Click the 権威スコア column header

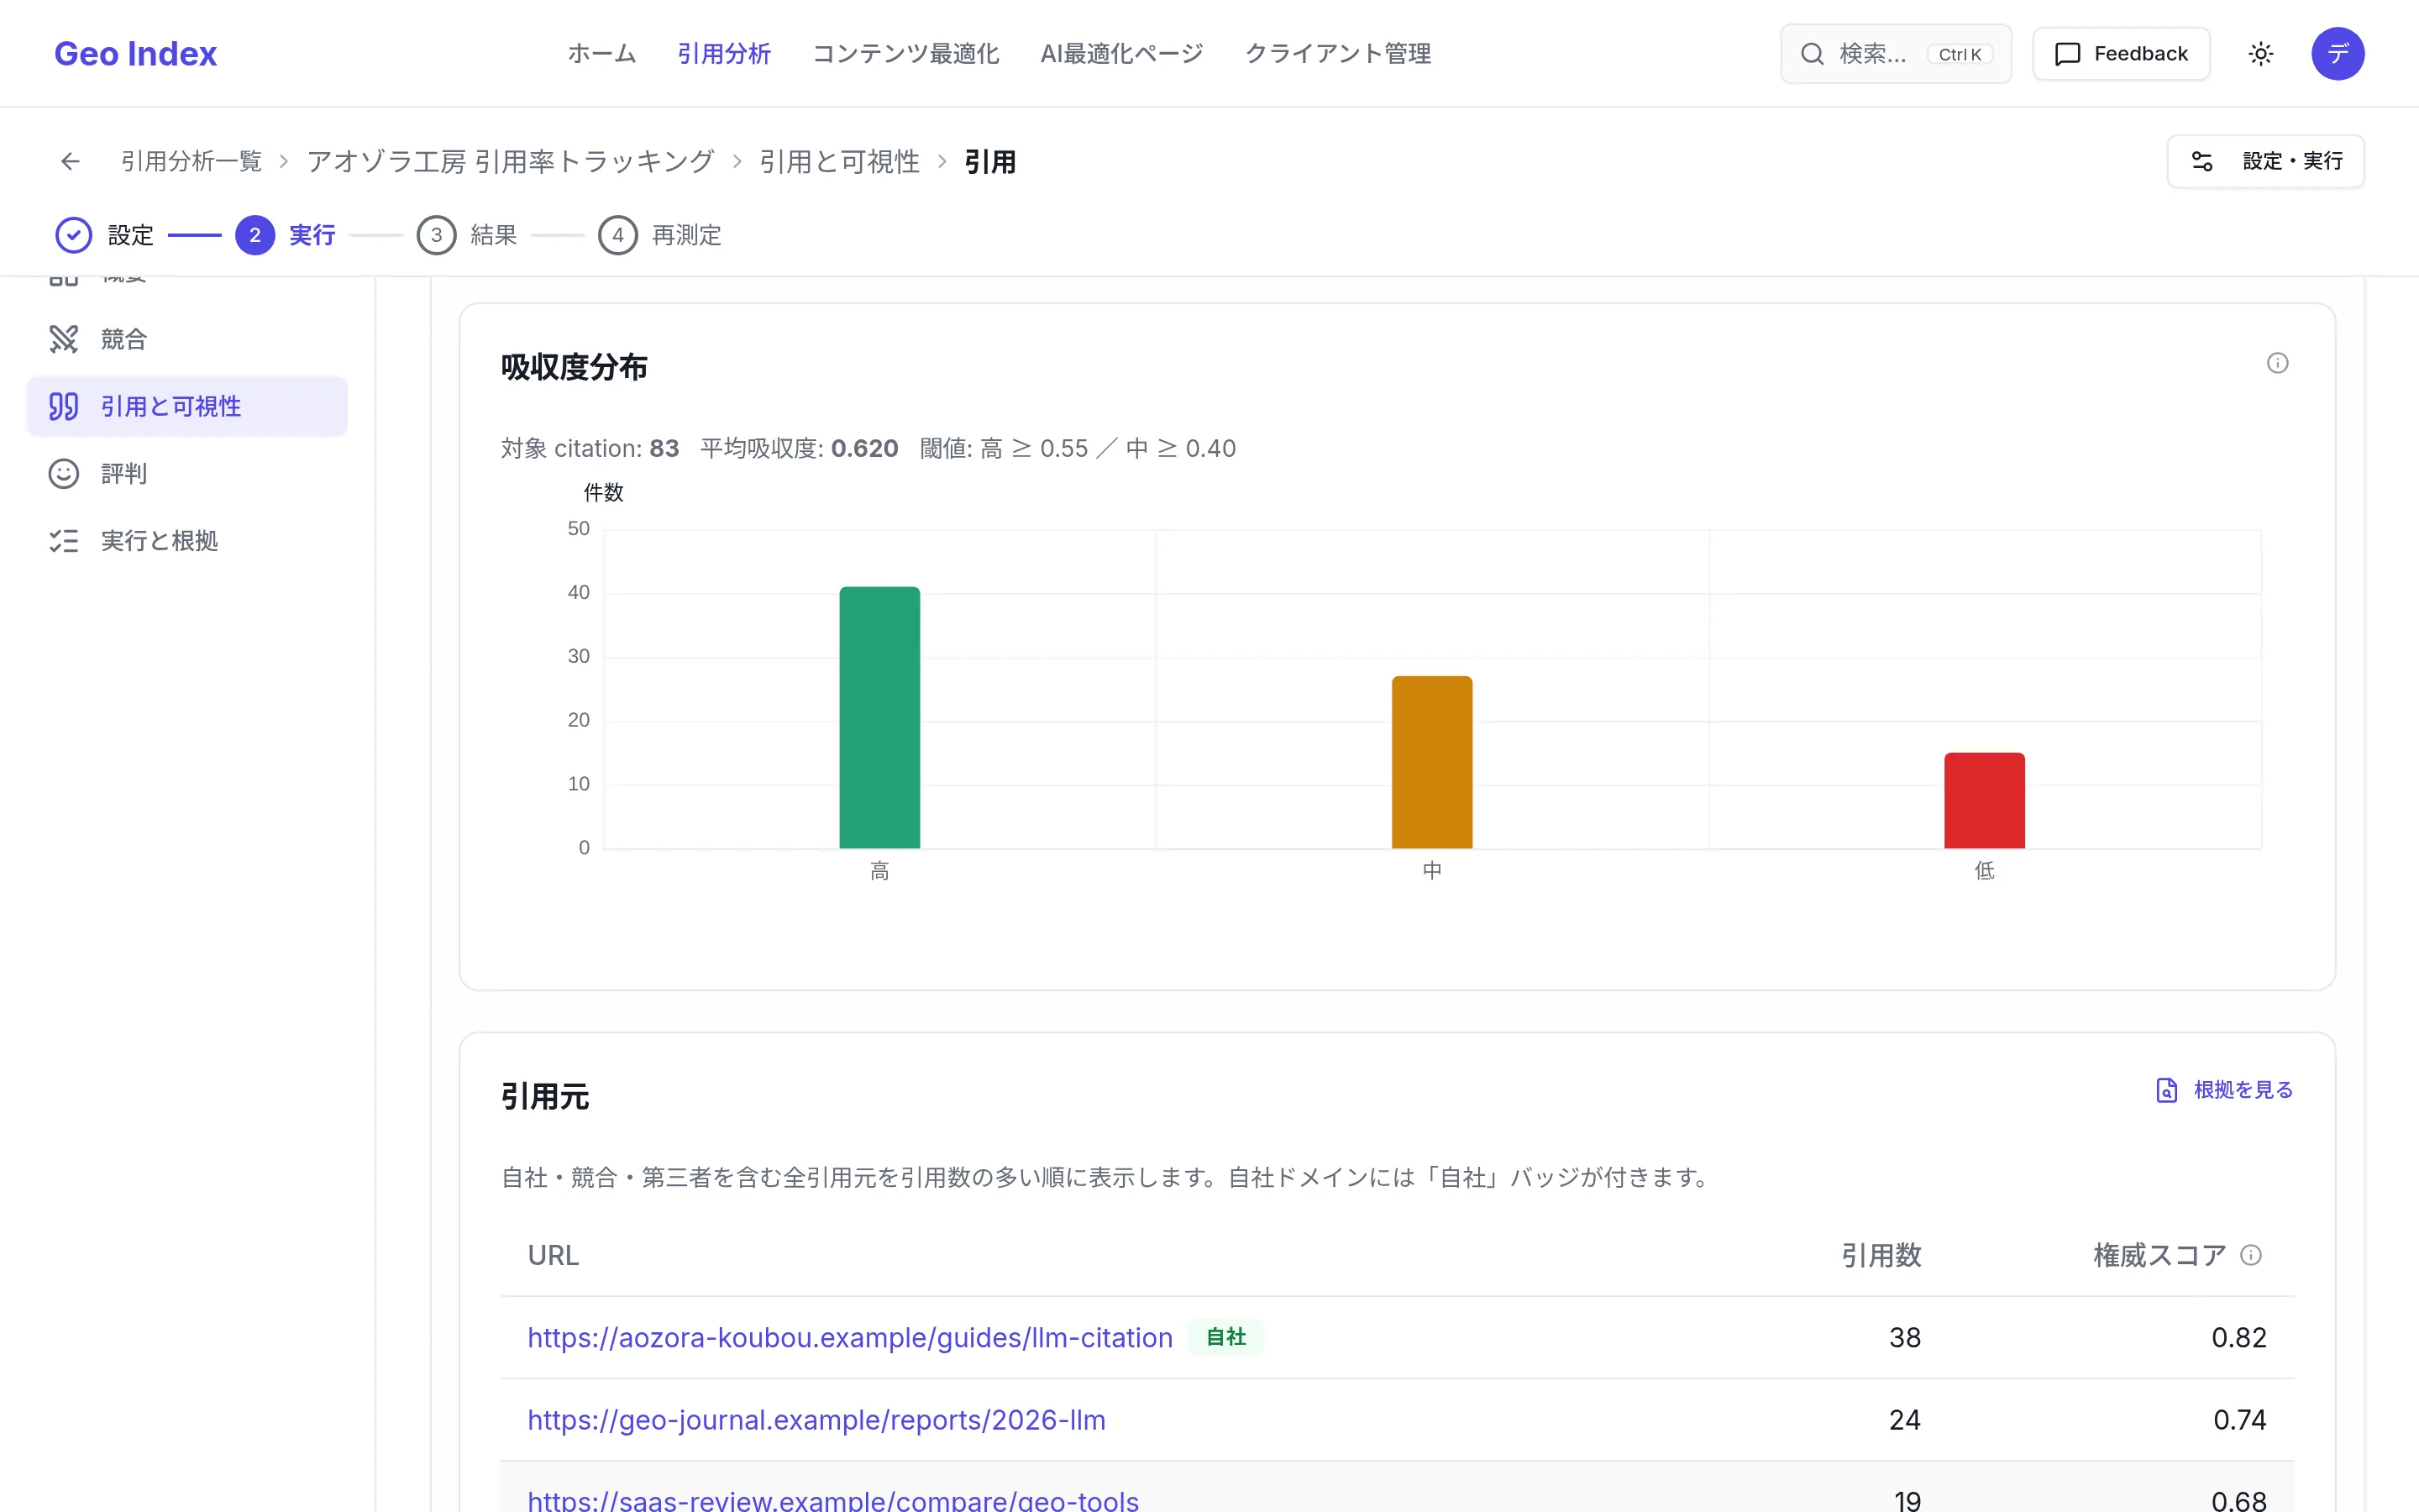pyautogui.click(x=2159, y=1255)
